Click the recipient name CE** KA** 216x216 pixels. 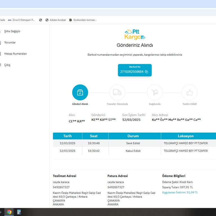tap(77, 121)
